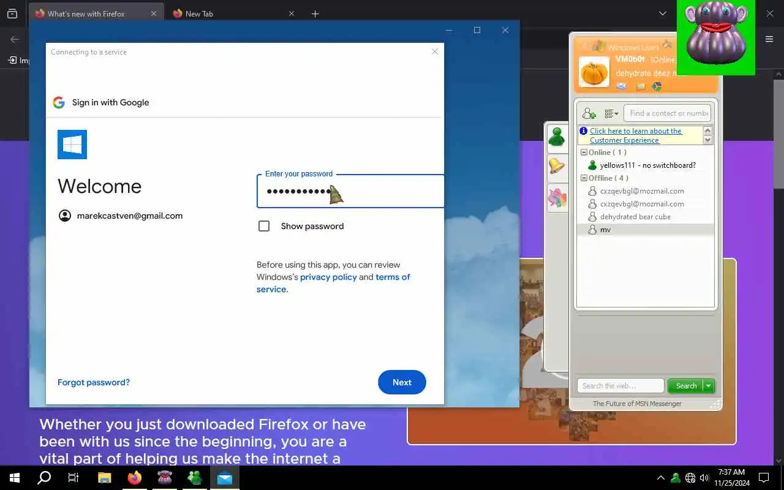This screenshot has width=784, height=490.
Task: Click the pumpkin display picture in Messenger
Action: tap(594, 72)
